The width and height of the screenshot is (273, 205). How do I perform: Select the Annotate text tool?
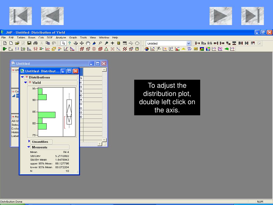click(x=119, y=43)
